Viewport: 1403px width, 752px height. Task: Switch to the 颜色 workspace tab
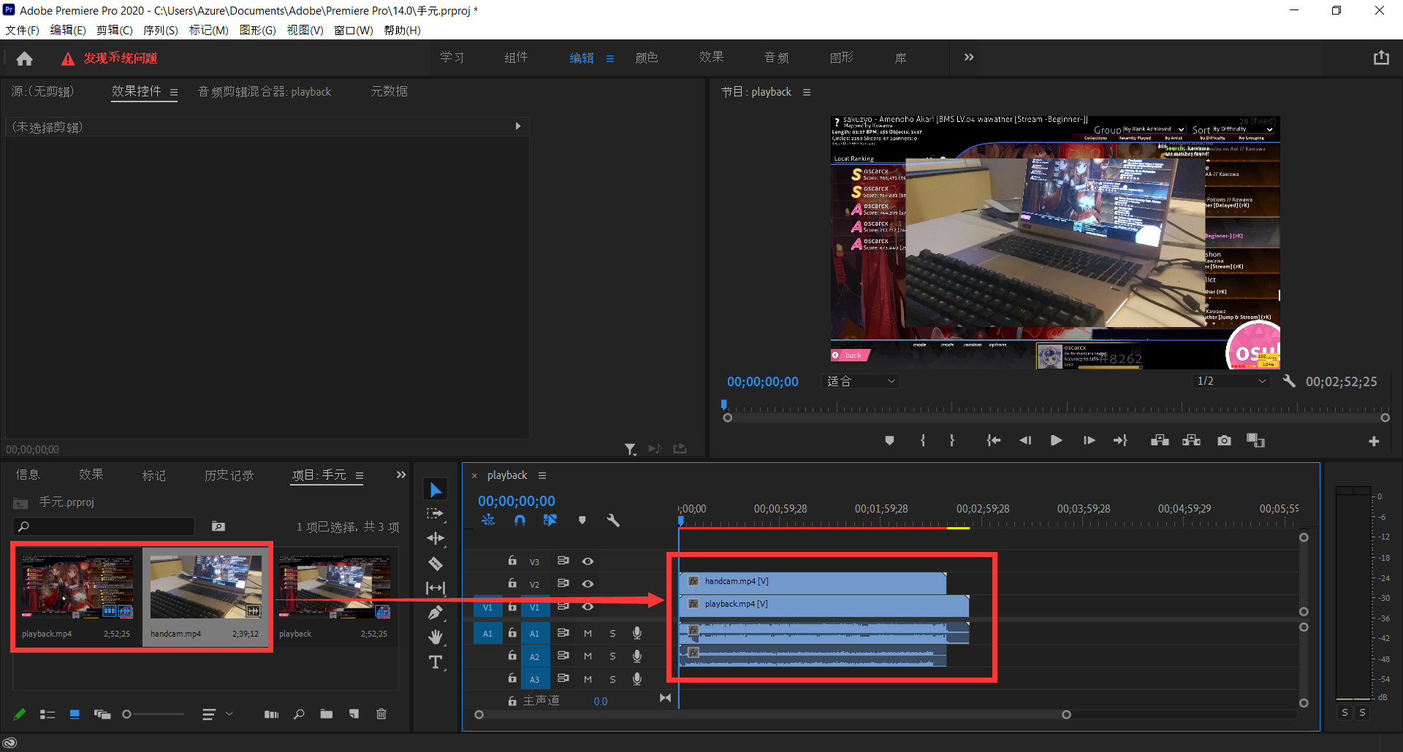pyautogui.click(x=646, y=58)
